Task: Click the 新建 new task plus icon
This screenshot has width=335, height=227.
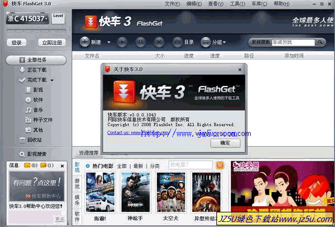Action: tap(85, 42)
